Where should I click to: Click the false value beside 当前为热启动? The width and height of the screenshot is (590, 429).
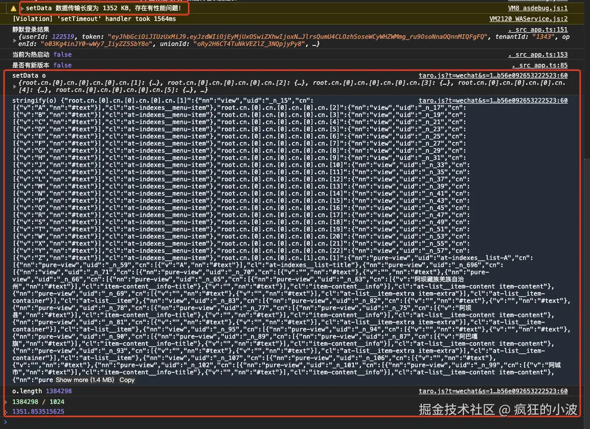(62, 55)
